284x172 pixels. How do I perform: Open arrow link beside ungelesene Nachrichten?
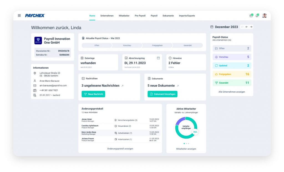(x=122, y=86)
